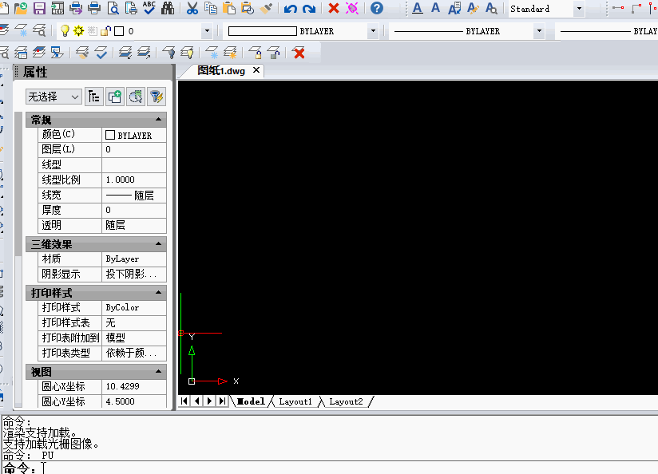Jump to first layout tab arrow

coord(184,401)
